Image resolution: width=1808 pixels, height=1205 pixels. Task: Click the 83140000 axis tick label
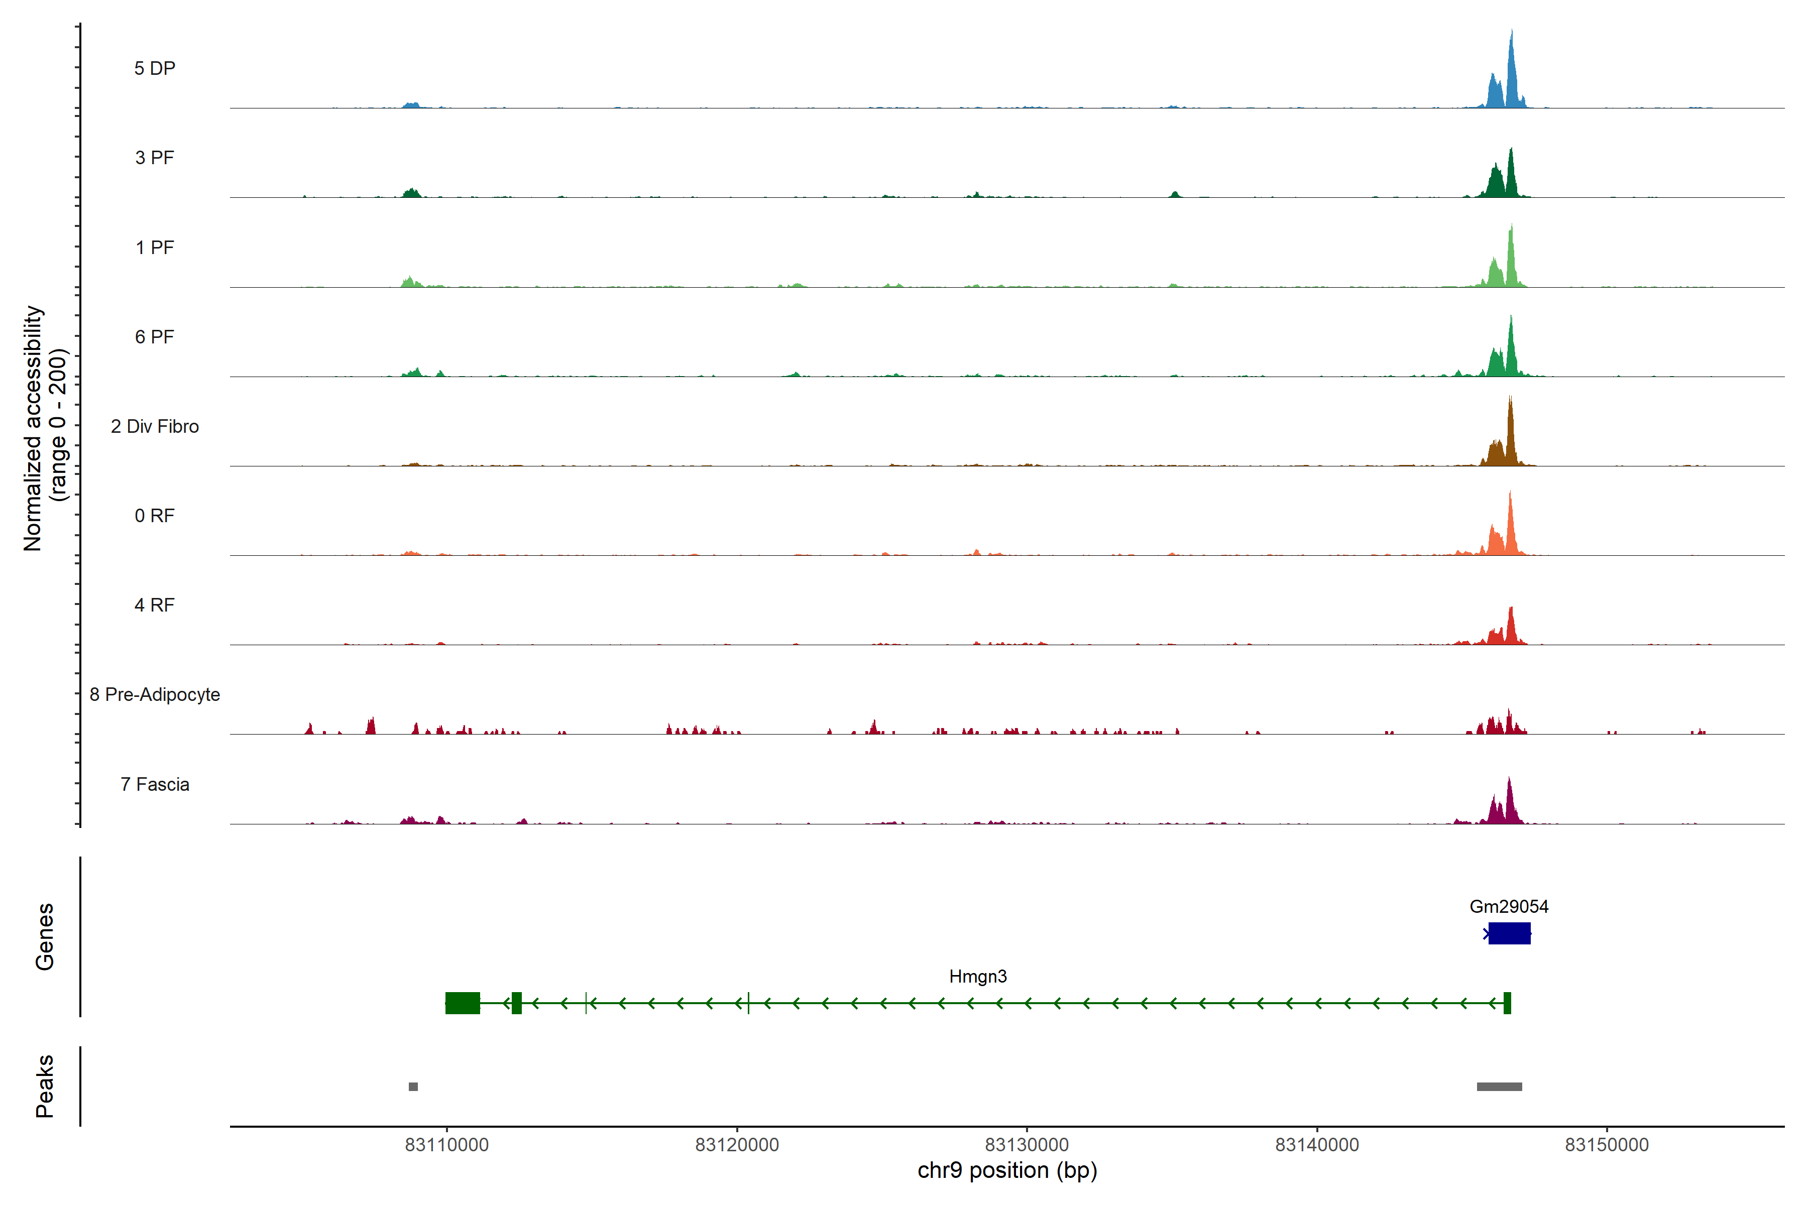1317,1145
